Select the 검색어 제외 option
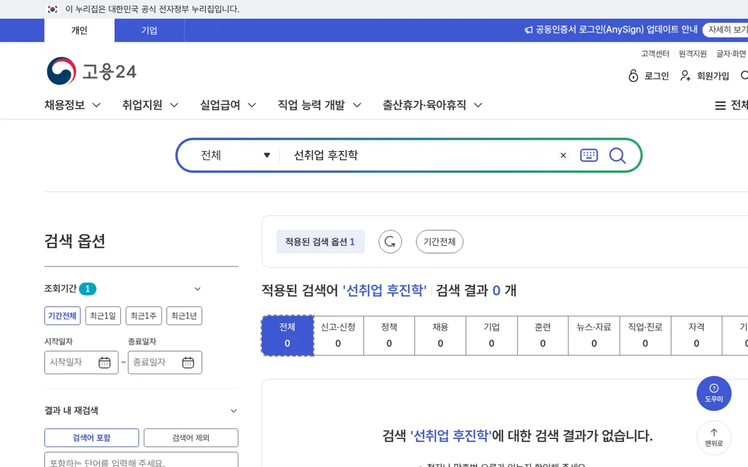This screenshot has width=748, height=467. point(191,438)
